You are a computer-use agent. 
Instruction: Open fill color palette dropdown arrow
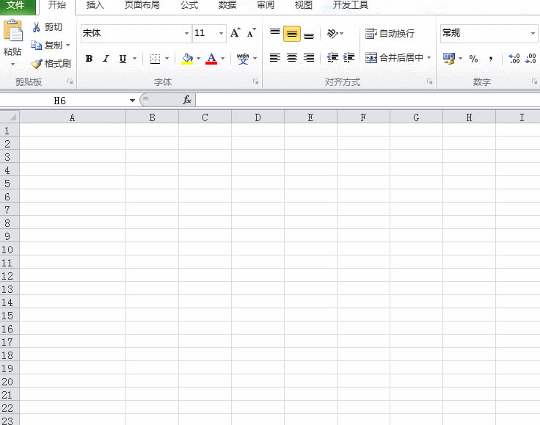198,59
